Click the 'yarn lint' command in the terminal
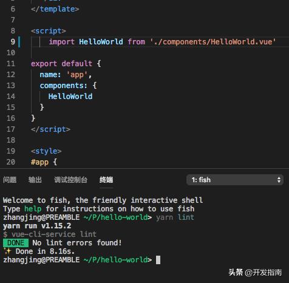This screenshot has width=289, height=283. tap(175, 217)
